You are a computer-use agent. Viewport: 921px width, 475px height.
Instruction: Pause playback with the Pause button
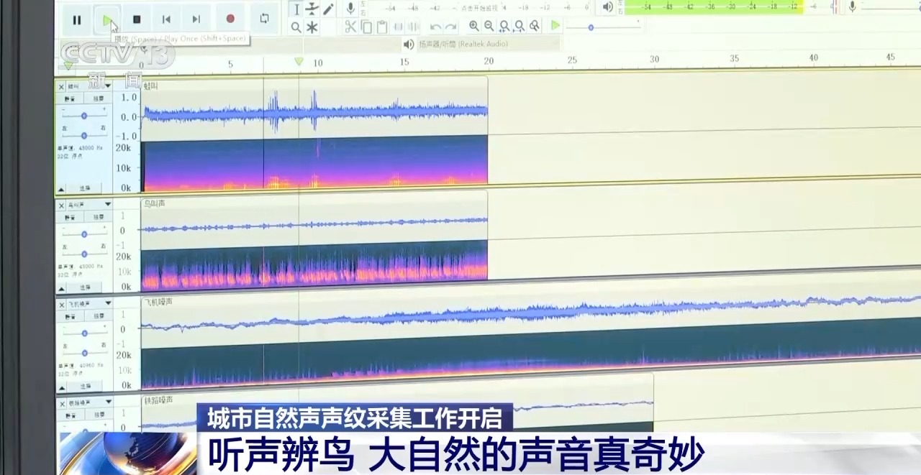(x=76, y=20)
